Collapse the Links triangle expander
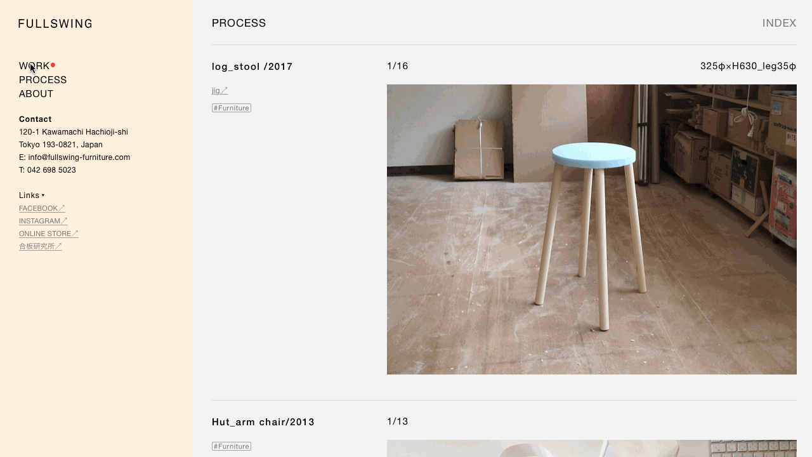The height and width of the screenshot is (457, 812). coord(43,195)
